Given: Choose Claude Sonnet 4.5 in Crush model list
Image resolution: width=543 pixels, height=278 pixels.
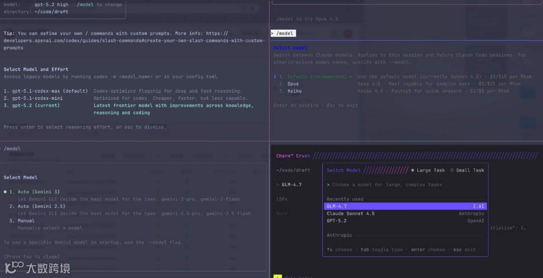Looking at the screenshot, I should tap(406, 214).
